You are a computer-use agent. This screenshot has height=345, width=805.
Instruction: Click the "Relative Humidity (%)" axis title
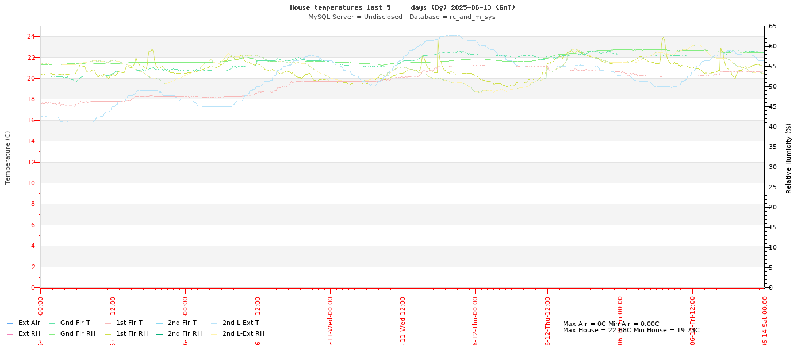789,158
